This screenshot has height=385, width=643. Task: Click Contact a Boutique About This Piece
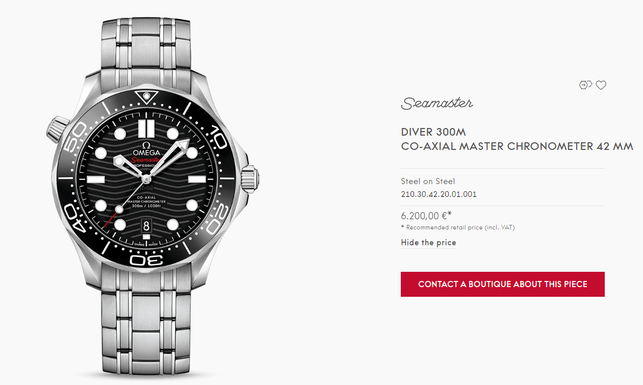coord(503,284)
